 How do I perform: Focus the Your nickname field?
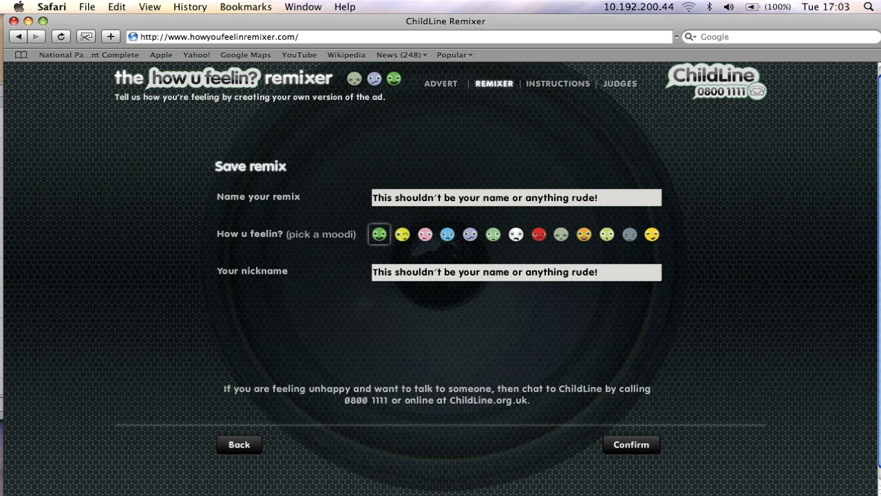pyautogui.click(x=516, y=272)
